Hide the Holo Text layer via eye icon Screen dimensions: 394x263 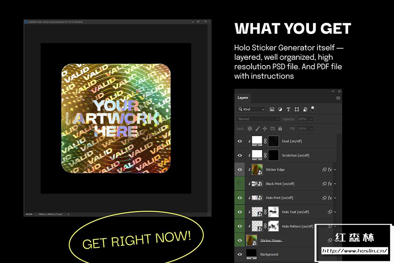coord(240,212)
